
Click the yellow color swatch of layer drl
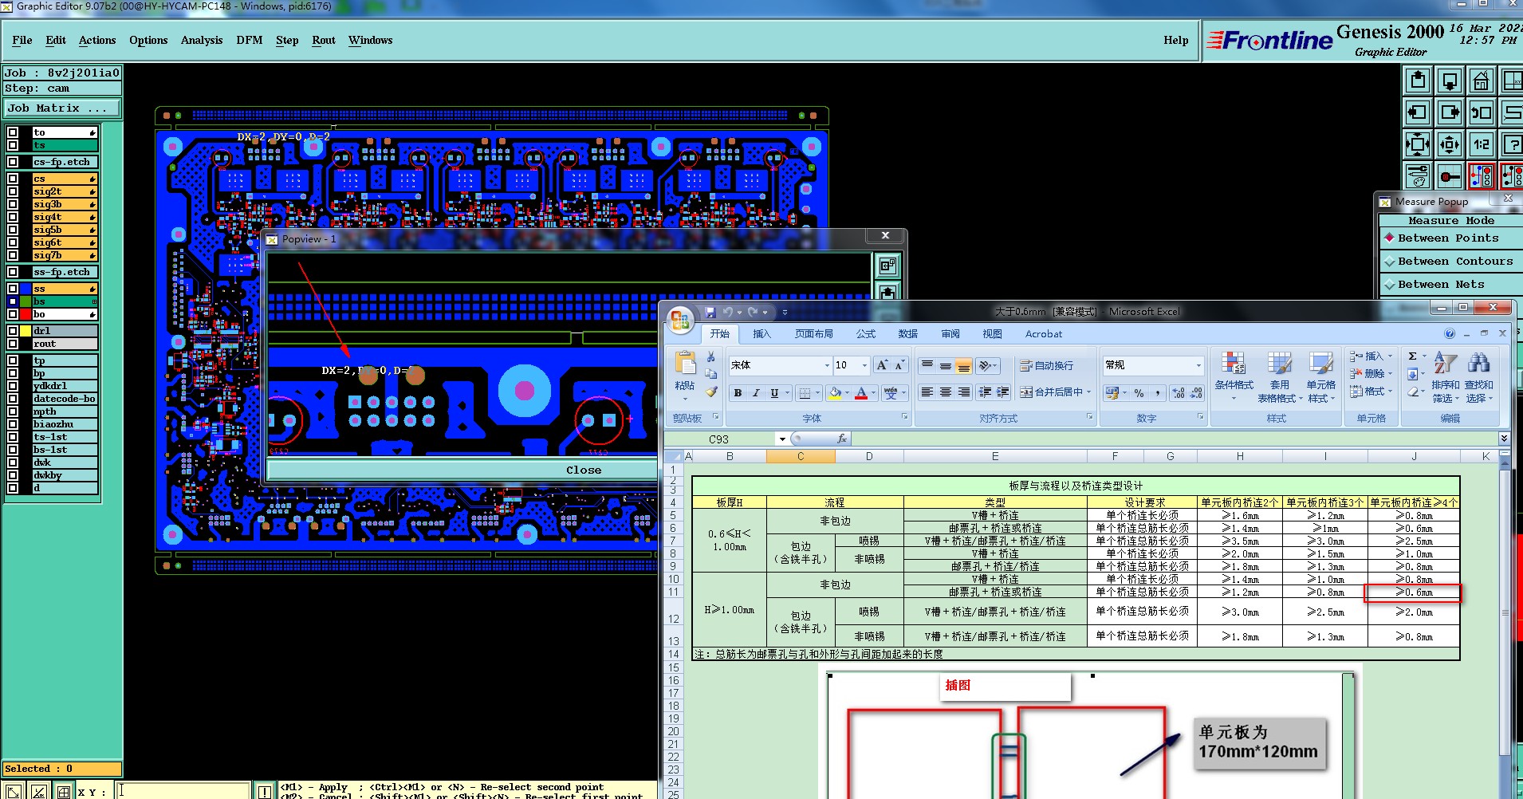26,331
